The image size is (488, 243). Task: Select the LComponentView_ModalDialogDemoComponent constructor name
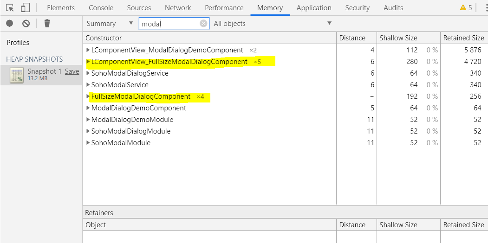coord(167,50)
